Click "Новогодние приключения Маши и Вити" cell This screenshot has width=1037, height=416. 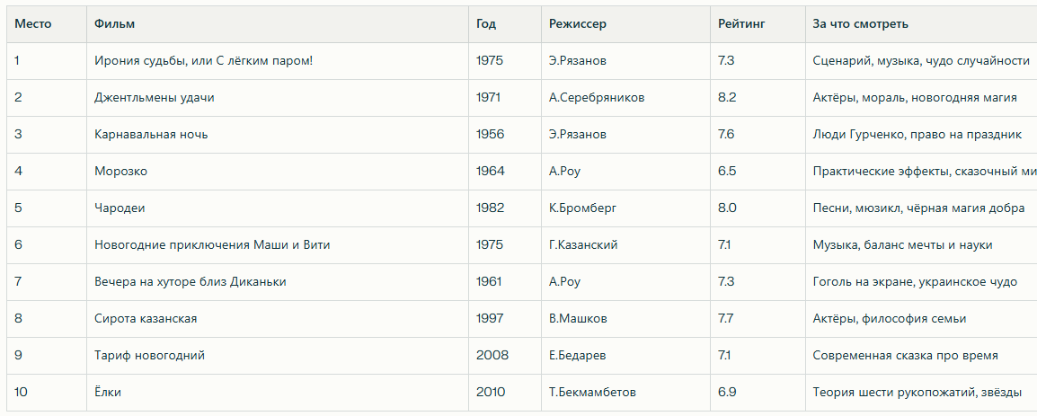coord(212,244)
